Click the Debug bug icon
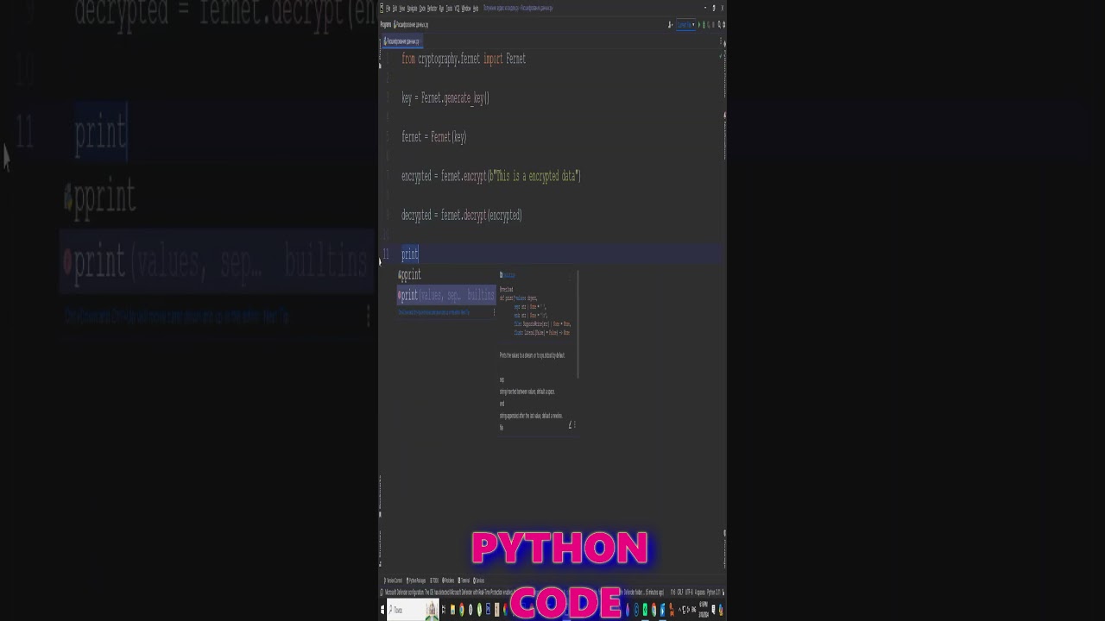The width and height of the screenshot is (1105, 621). (x=704, y=25)
